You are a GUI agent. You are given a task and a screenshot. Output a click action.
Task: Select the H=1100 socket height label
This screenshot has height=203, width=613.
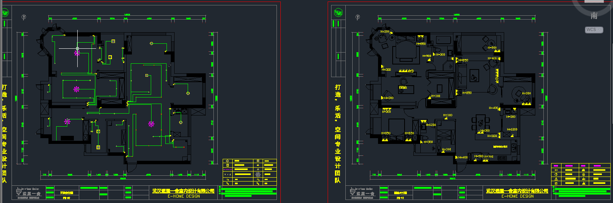pos(492,136)
